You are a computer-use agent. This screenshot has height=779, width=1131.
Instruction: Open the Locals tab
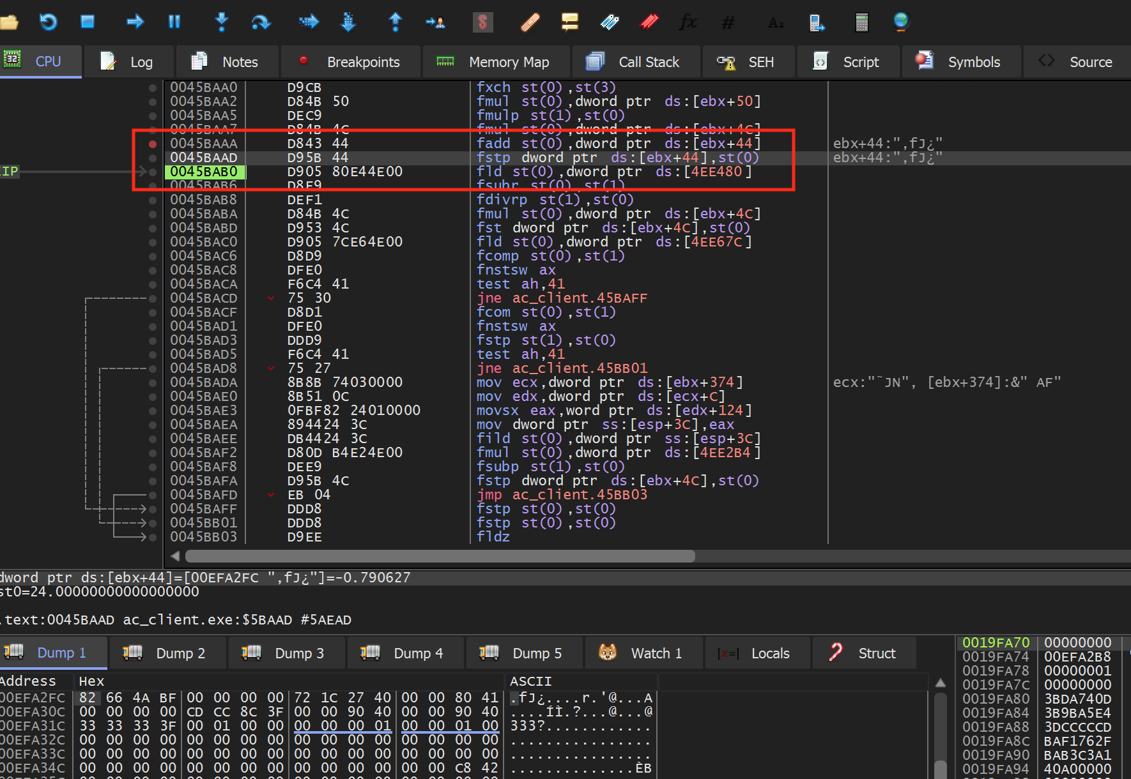tap(757, 653)
